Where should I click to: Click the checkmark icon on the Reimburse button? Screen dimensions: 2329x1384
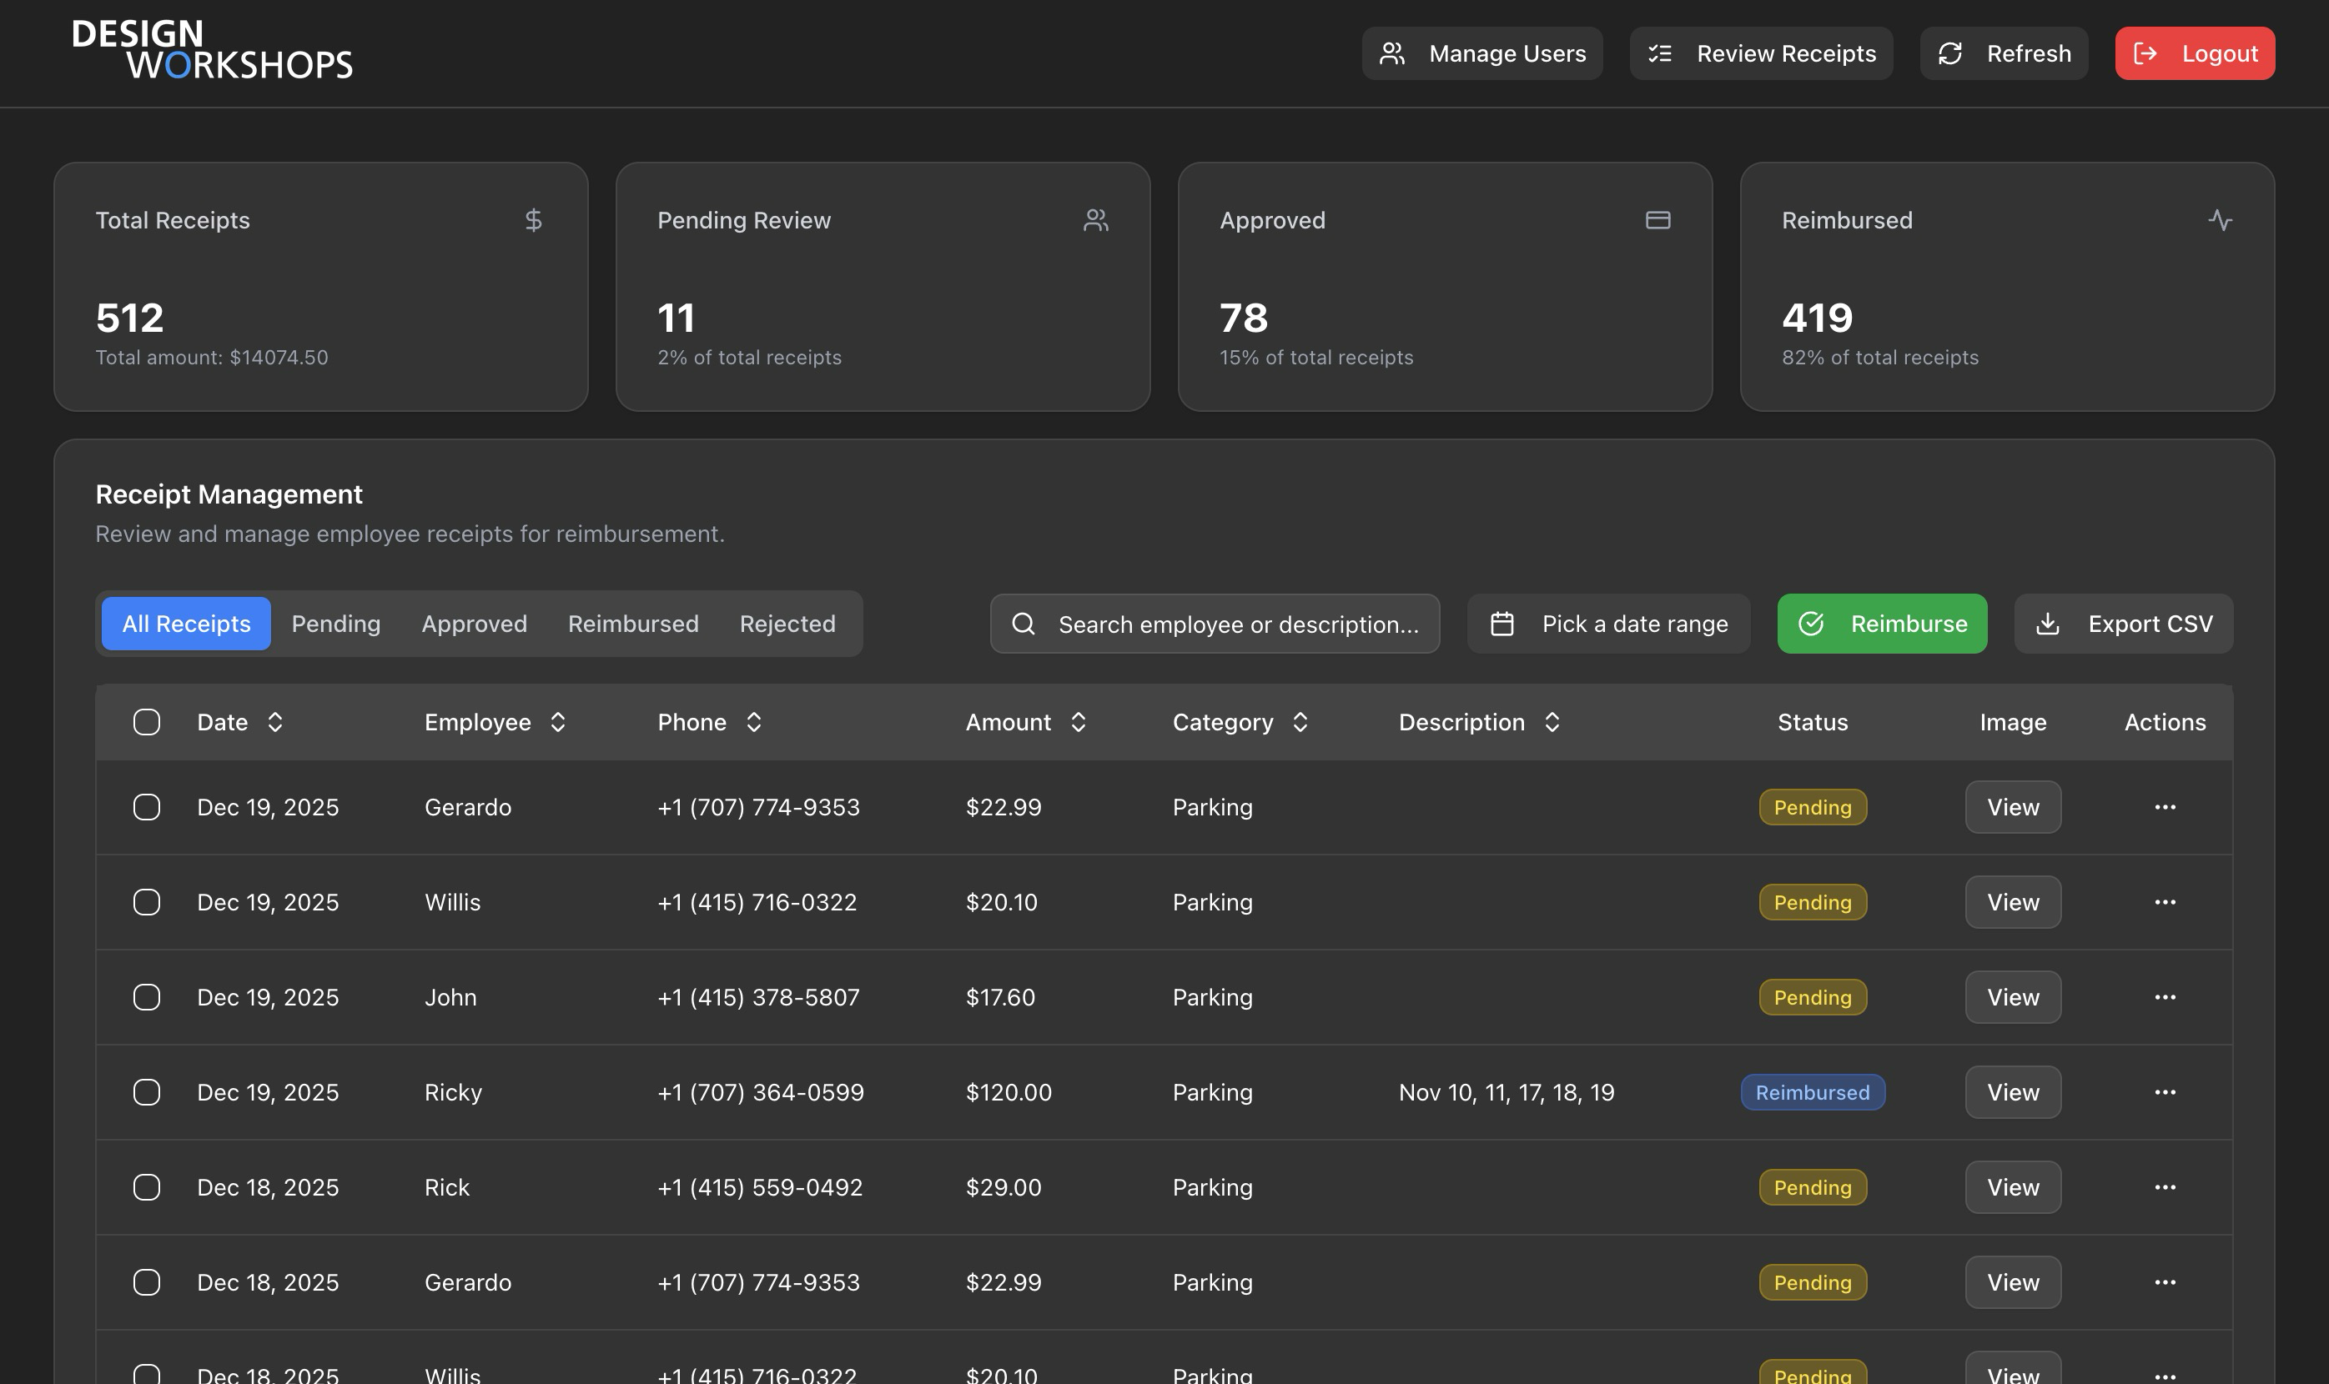[1811, 623]
